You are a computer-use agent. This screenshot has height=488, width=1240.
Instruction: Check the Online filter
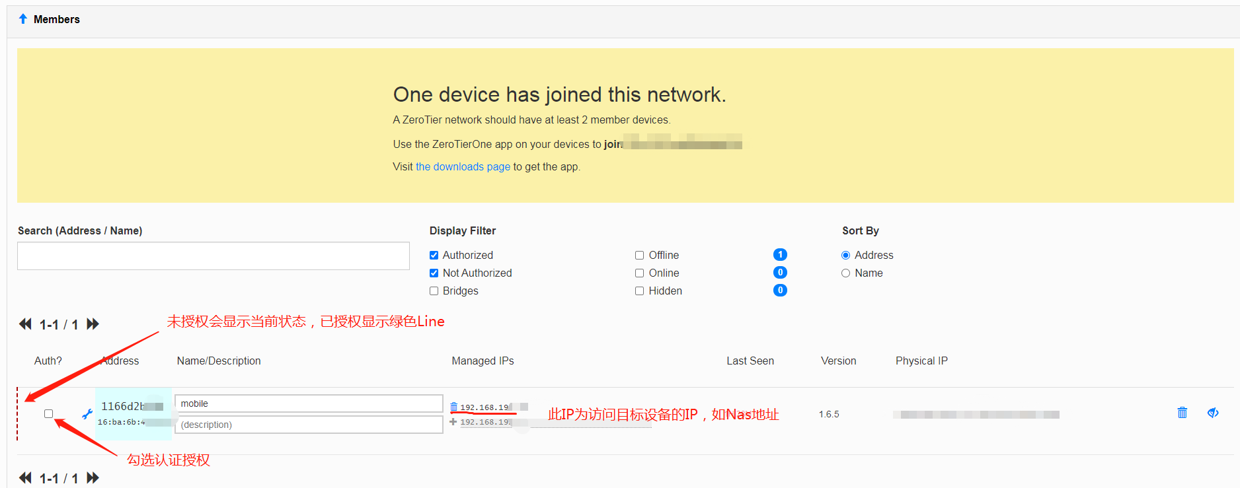(640, 273)
